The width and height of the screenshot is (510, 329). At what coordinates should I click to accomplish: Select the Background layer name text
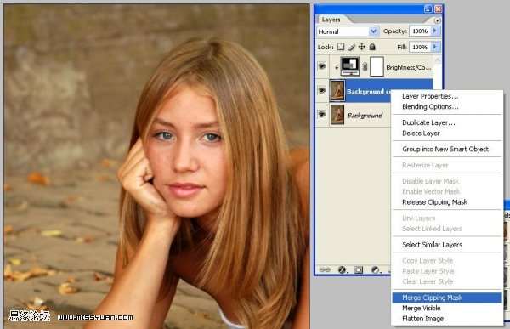click(365, 116)
